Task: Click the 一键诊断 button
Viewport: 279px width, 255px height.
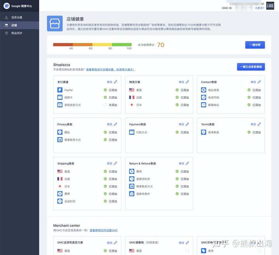Action: click(x=255, y=45)
